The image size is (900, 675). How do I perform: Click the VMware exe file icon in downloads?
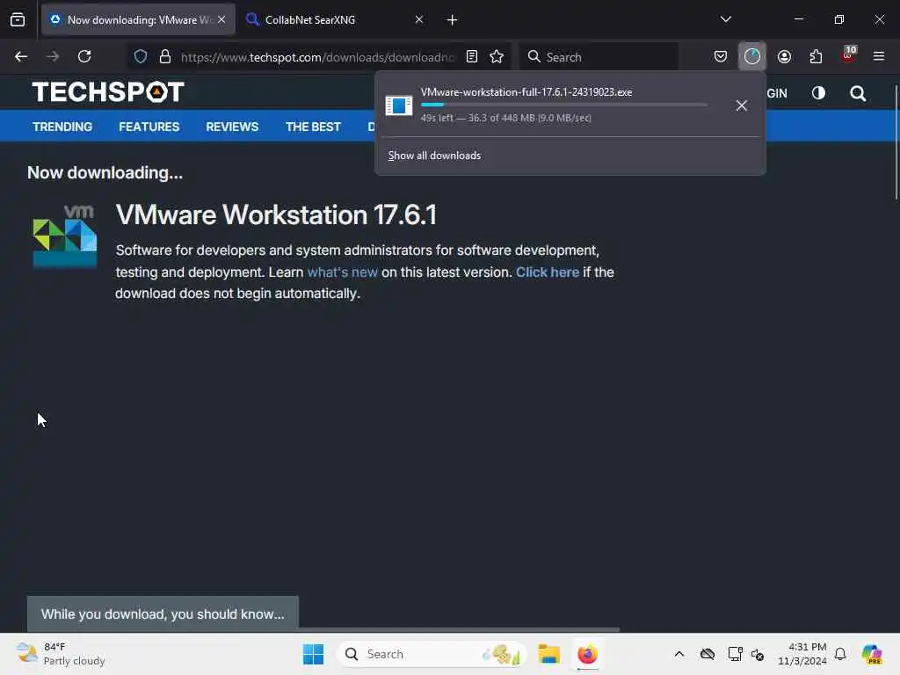[399, 105]
